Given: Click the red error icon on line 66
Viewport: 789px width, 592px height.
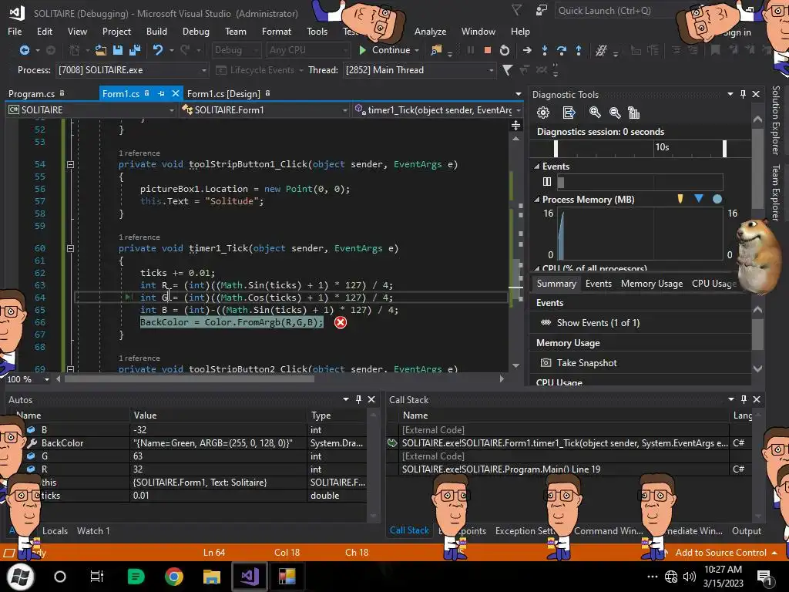Looking at the screenshot, I should (341, 323).
